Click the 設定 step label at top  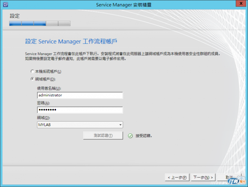[x=15, y=16]
